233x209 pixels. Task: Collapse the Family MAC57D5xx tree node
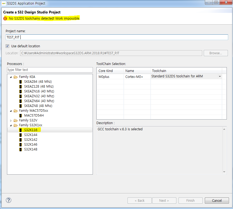(x=11, y=111)
